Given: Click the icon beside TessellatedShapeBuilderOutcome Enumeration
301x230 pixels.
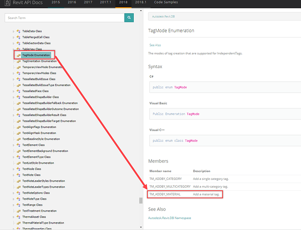Looking at the screenshot, I should pyautogui.click(x=18, y=109).
